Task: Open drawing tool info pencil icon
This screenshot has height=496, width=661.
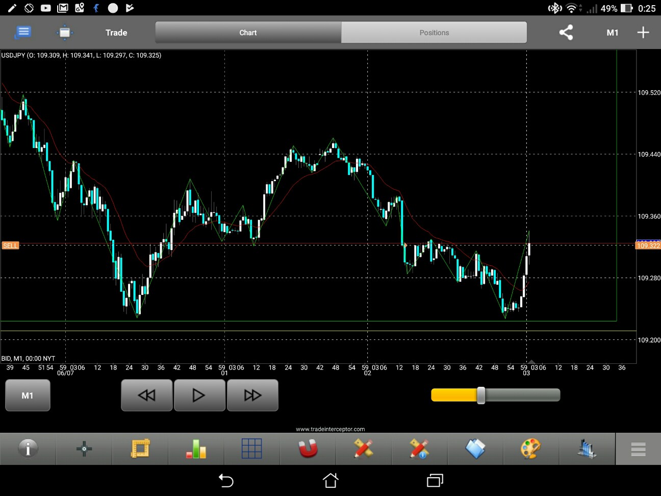Action: click(419, 449)
